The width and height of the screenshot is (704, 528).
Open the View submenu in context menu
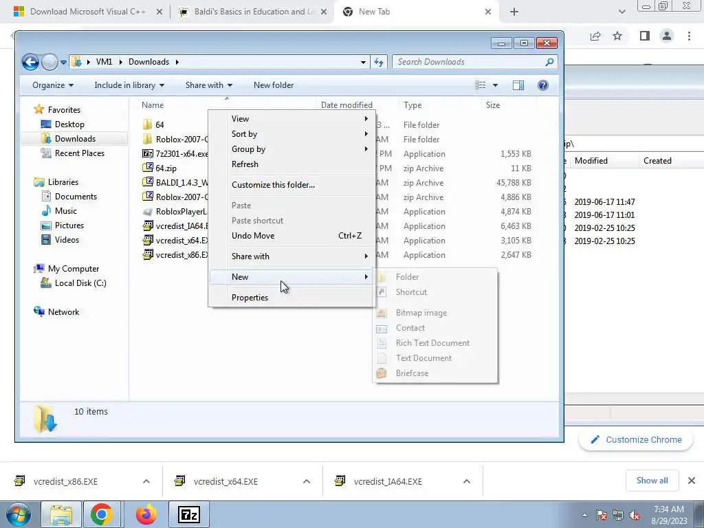coord(291,119)
